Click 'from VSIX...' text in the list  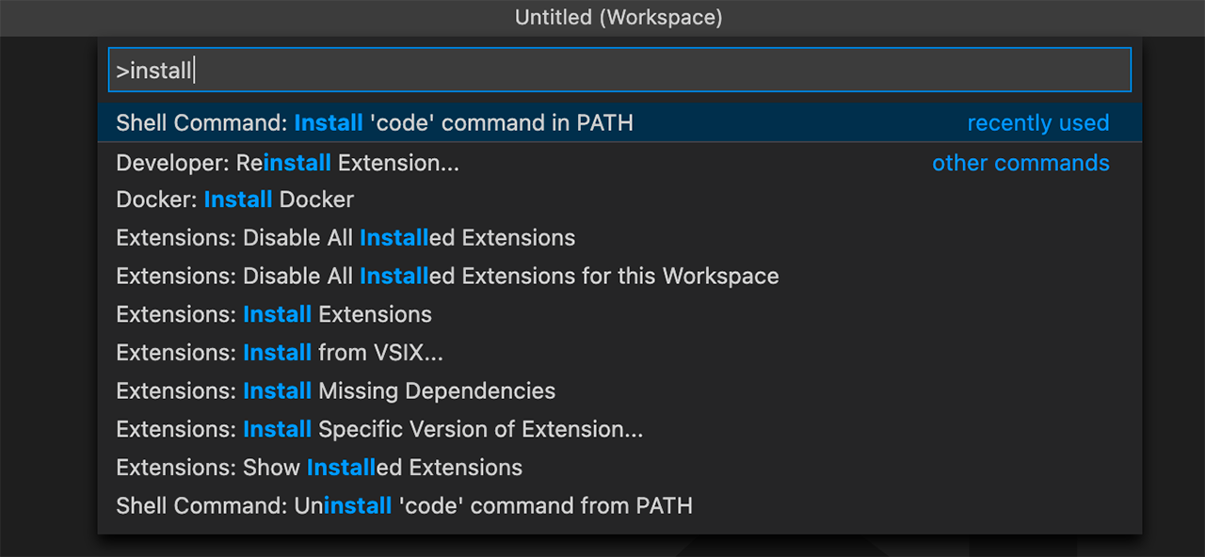[x=380, y=353]
